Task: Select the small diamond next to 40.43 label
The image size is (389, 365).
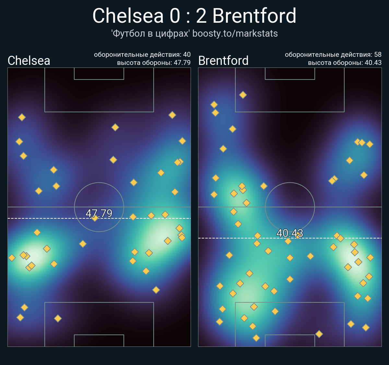Action: (298, 236)
